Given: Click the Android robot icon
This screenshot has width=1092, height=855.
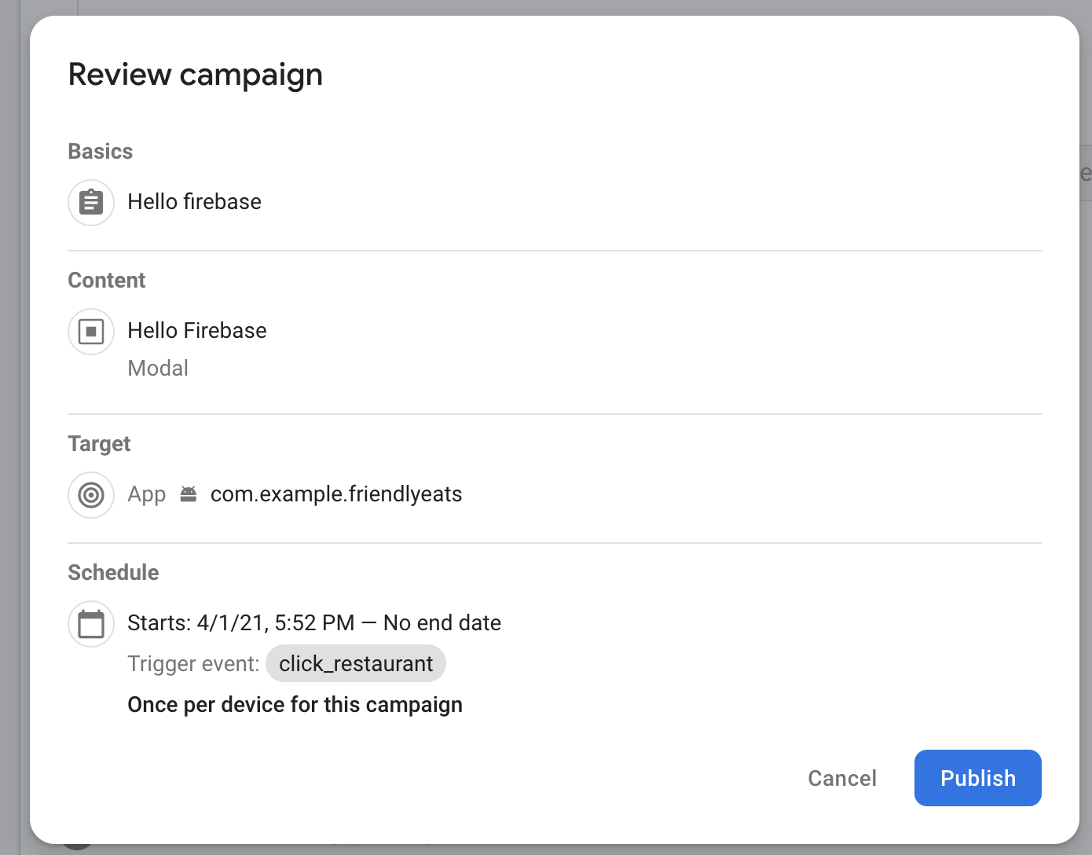Looking at the screenshot, I should click(189, 494).
